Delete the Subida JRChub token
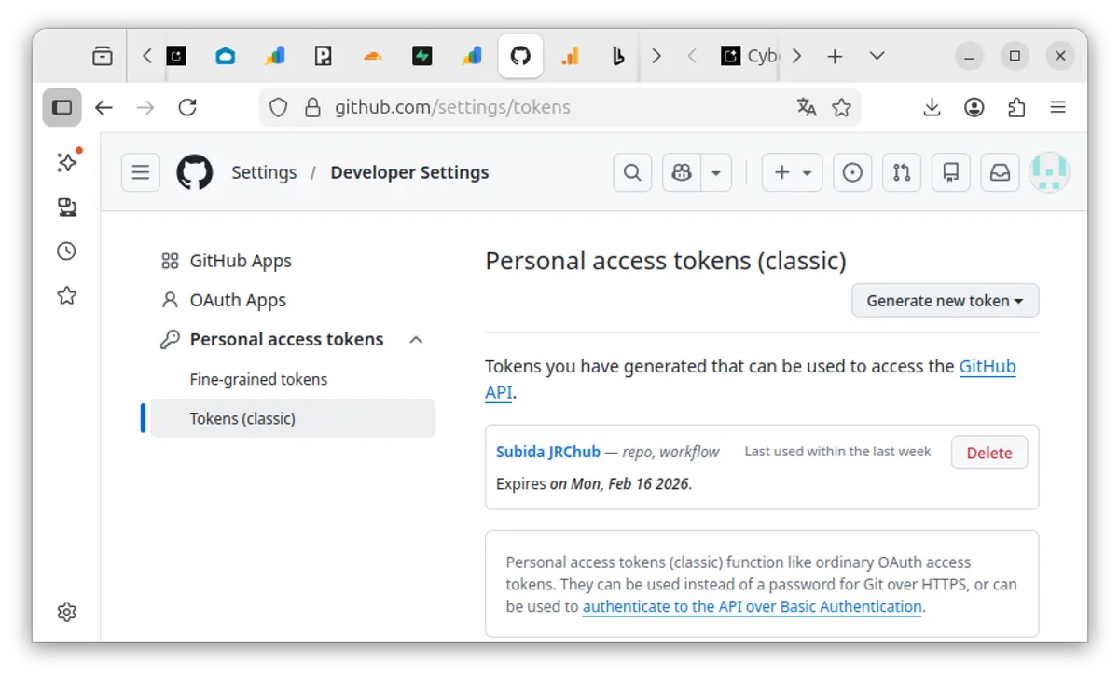The image size is (1119, 677). [x=989, y=453]
